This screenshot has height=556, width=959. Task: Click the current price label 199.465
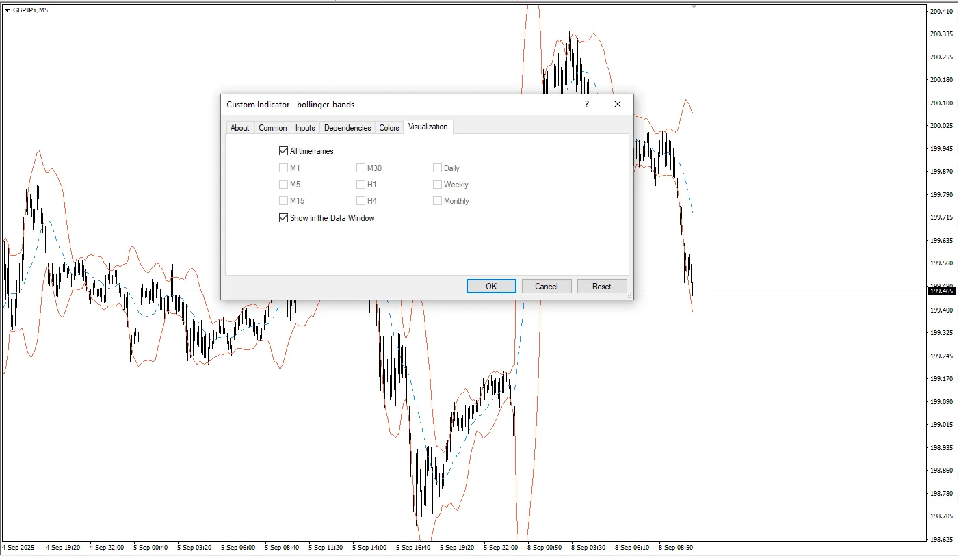942,291
